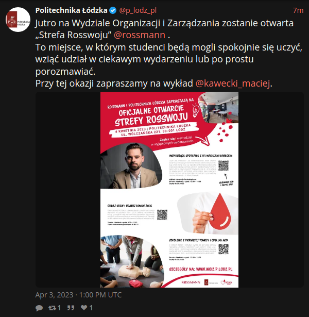This screenshot has width=309, height=317.
Task: Click the Rossmann logo at poster bottom
Action: 191,282
